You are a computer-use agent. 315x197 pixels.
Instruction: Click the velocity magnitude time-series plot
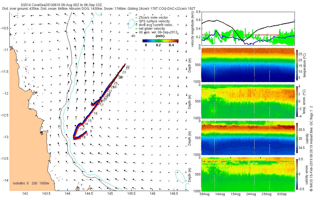pyautogui.click(x=248, y=29)
